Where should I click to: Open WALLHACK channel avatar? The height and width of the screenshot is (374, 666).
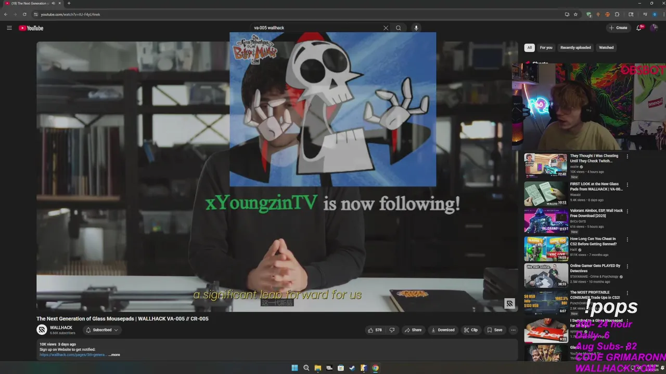[x=42, y=330]
